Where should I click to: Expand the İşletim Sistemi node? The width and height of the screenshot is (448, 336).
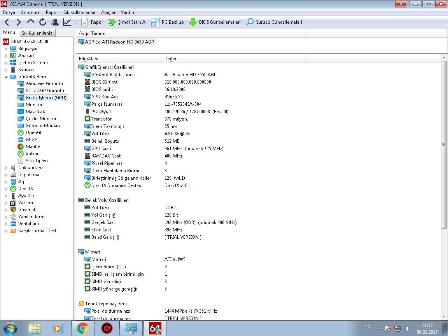click(6, 63)
